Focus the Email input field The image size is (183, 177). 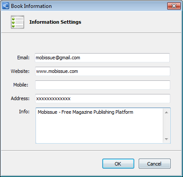coord(102,58)
